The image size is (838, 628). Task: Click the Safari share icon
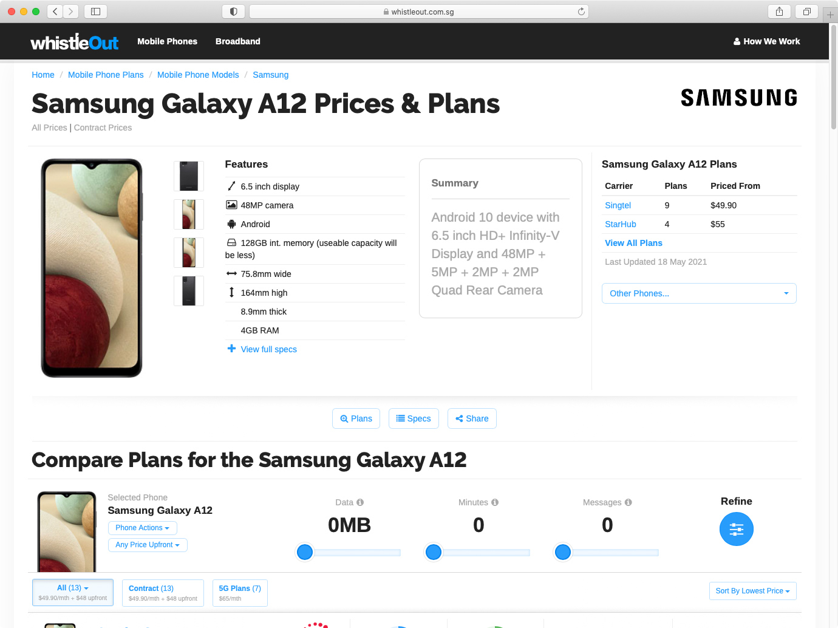click(779, 12)
